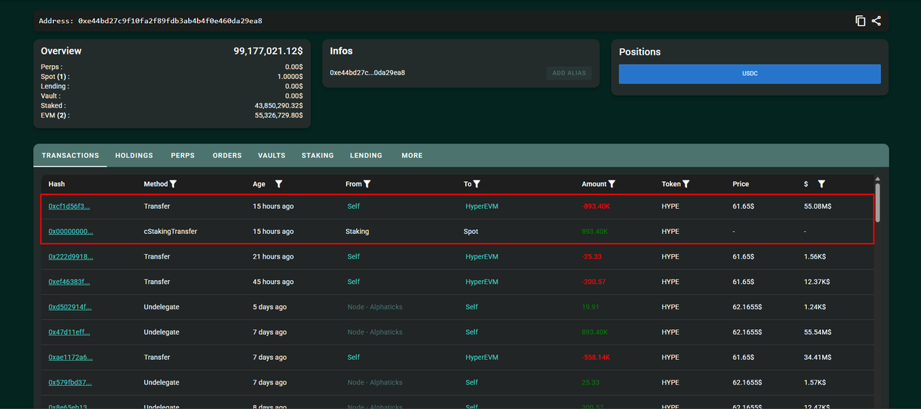Image resolution: width=921 pixels, height=409 pixels.
Task: Click Node - Alphaticks in 0xd502914f row
Action: [375, 307]
